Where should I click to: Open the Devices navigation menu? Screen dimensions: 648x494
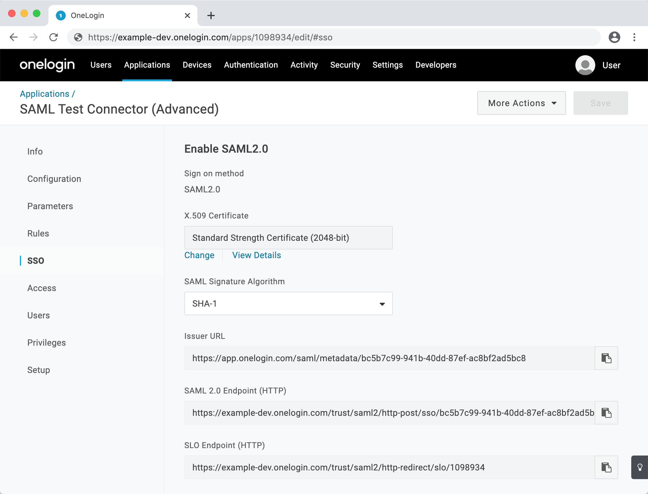(197, 65)
